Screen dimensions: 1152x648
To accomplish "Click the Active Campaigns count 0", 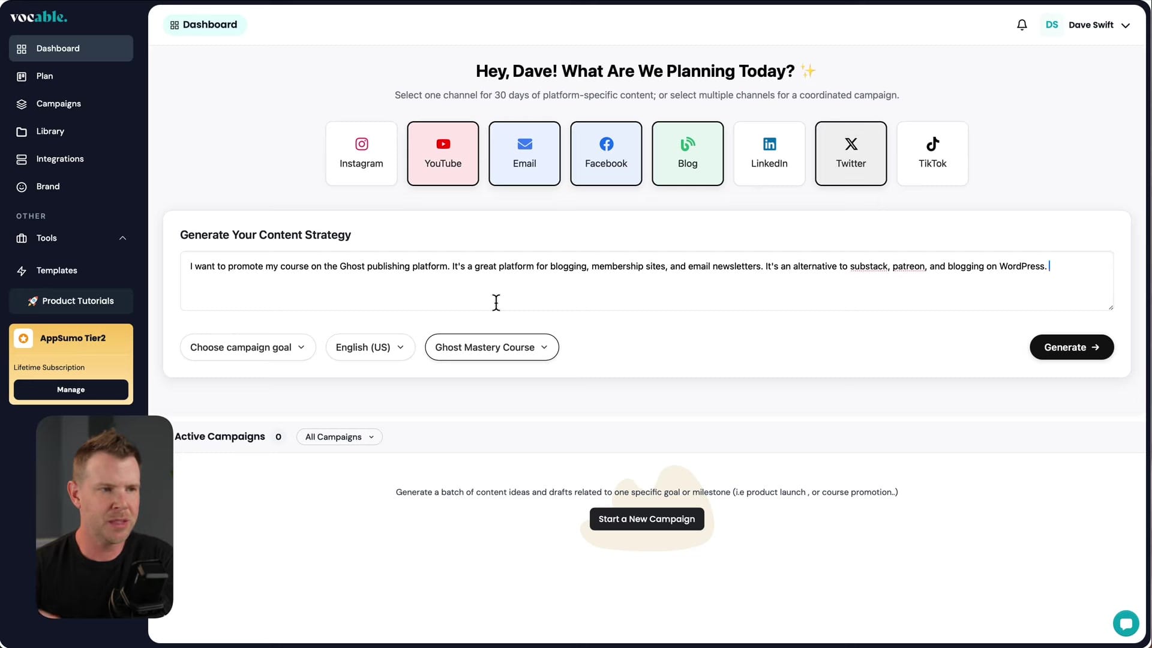I will [278, 437].
